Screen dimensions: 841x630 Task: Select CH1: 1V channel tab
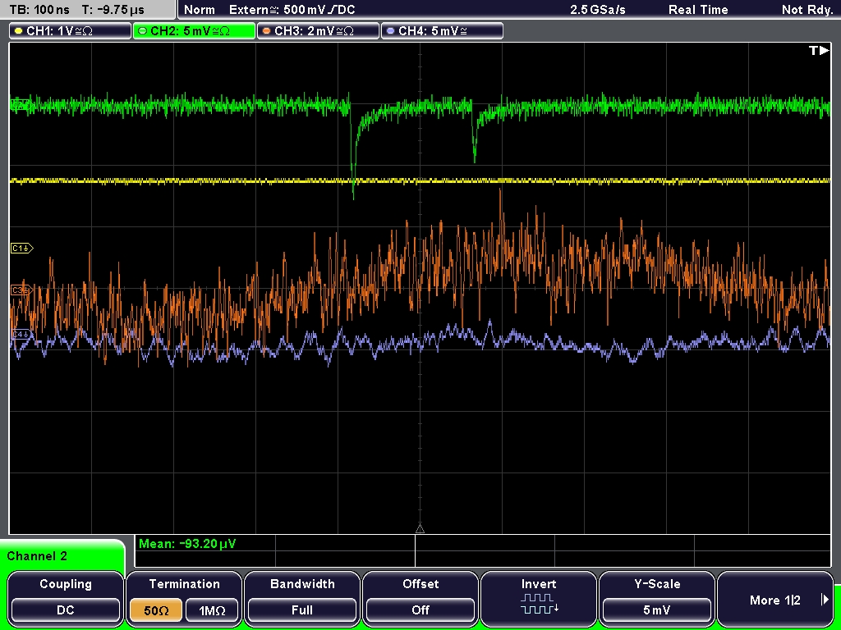click(70, 31)
